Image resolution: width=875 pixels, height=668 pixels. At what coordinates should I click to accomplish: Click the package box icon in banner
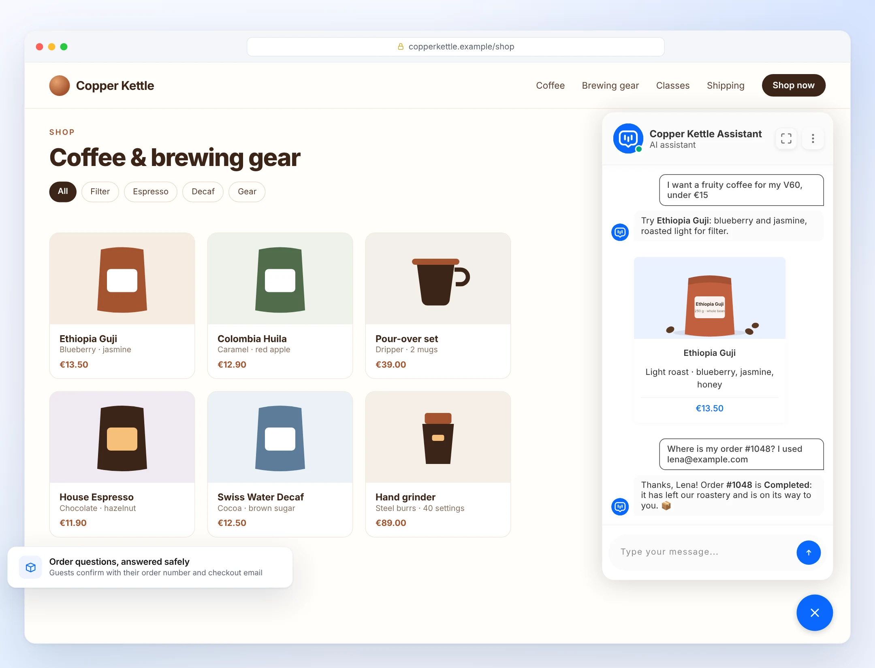(x=31, y=567)
